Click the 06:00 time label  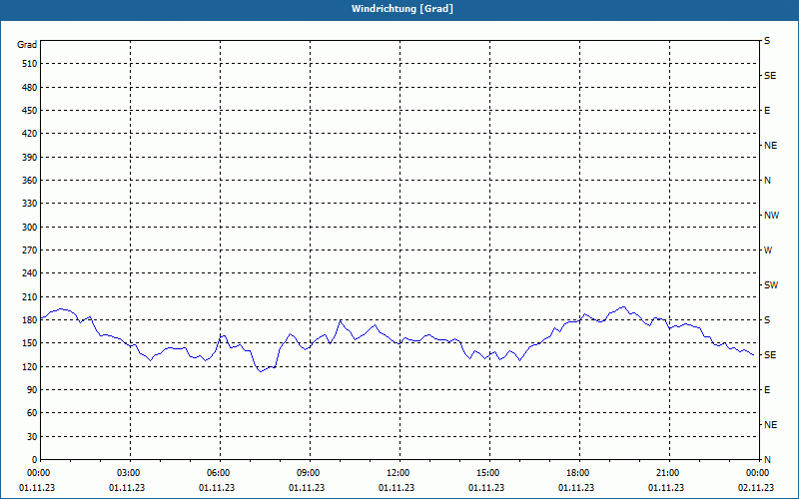click(x=220, y=473)
